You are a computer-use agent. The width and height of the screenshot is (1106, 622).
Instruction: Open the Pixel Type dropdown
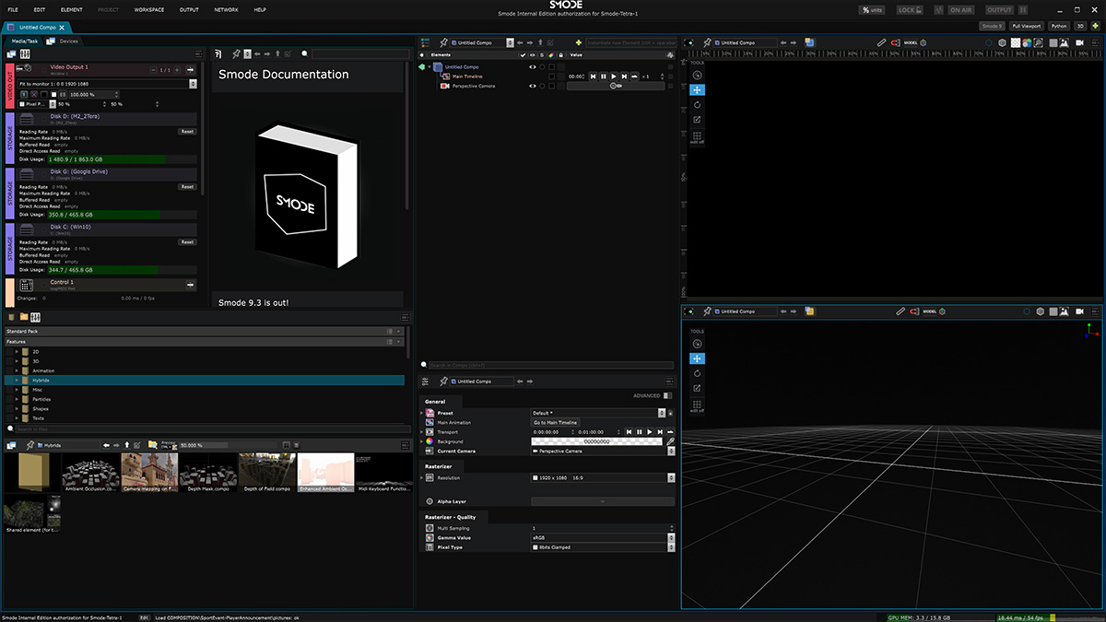[x=670, y=547]
